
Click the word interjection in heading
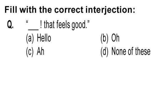point(110,10)
